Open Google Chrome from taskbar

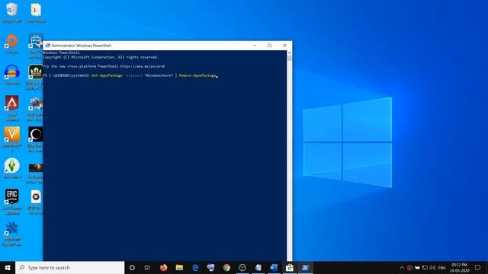[226, 267]
